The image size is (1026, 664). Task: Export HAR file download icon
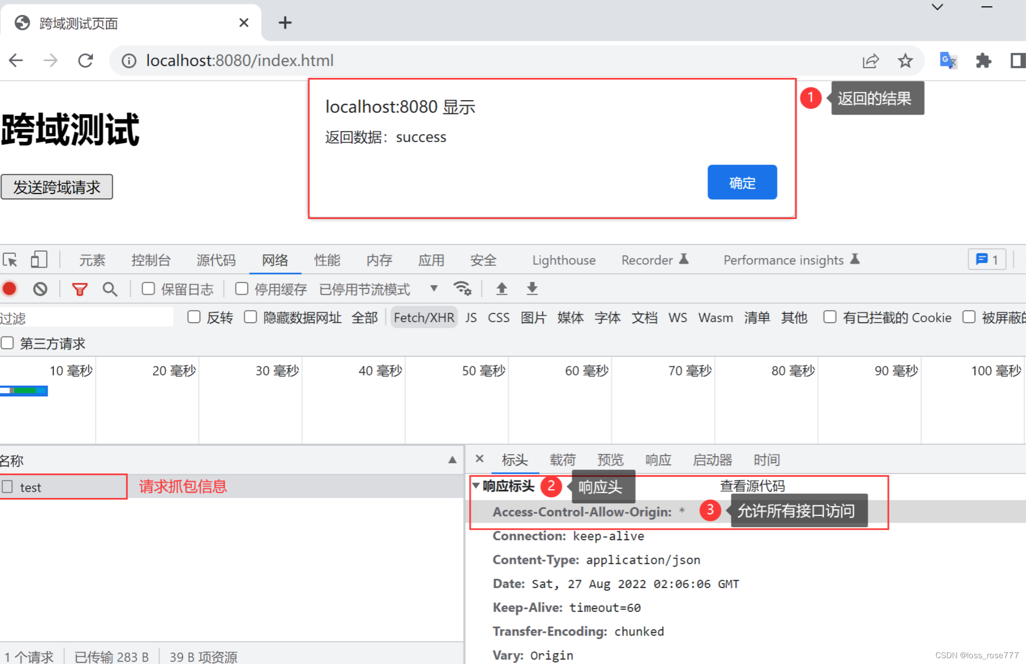(532, 288)
